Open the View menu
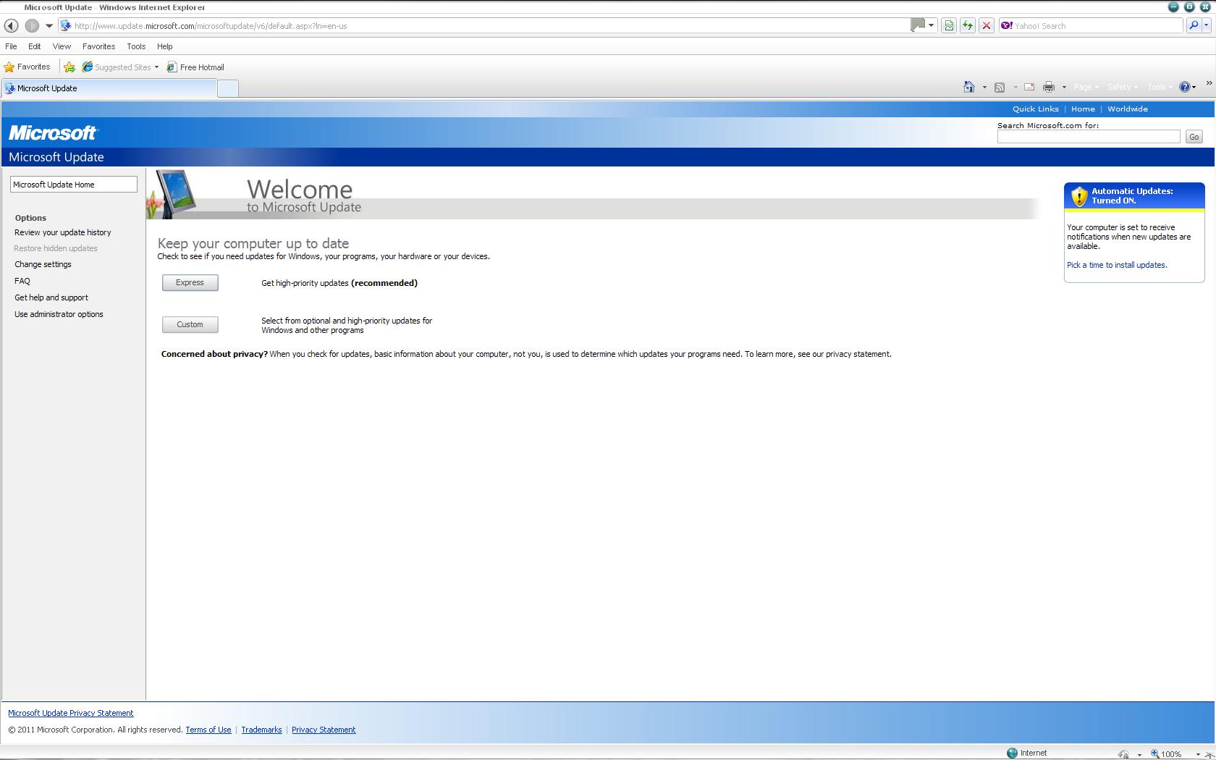 click(x=62, y=46)
